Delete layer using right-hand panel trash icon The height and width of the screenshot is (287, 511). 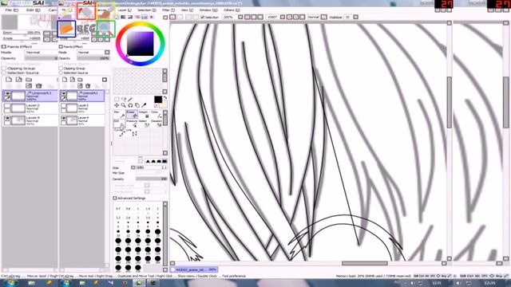(x=88, y=85)
